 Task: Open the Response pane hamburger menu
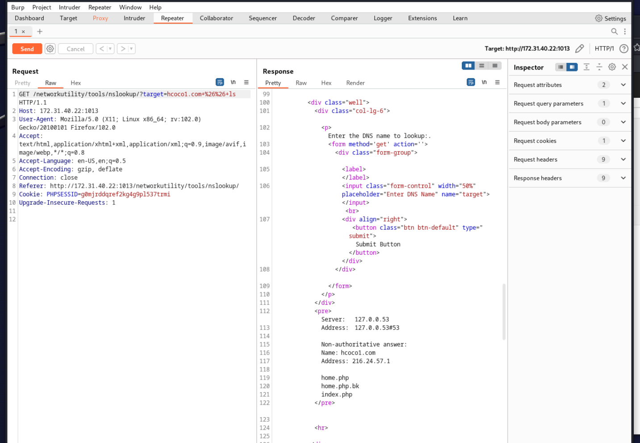tap(497, 82)
